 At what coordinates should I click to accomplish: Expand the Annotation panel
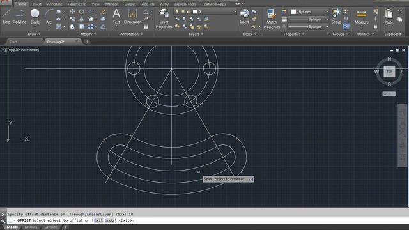pyautogui.click(x=131, y=34)
